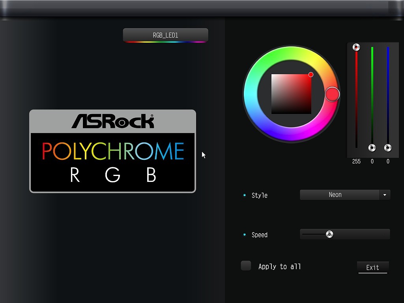
Task: Select the RGB_LED1 header tab
Action: (x=165, y=35)
